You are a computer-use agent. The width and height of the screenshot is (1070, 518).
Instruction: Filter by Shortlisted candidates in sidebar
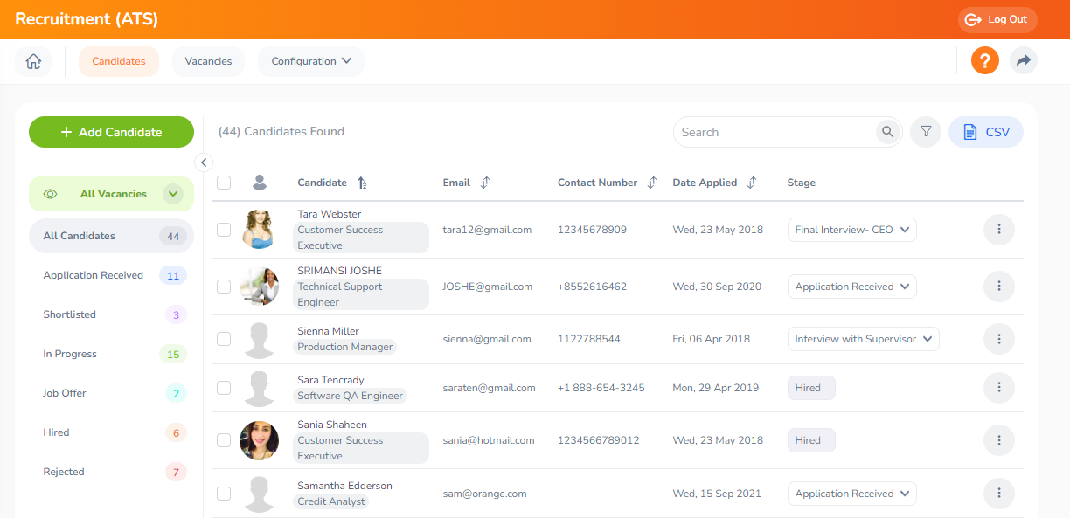point(70,314)
